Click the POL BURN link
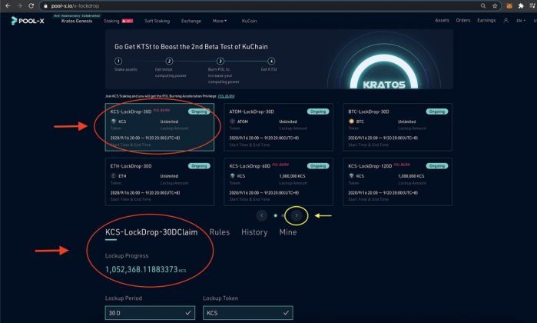 click(226, 96)
